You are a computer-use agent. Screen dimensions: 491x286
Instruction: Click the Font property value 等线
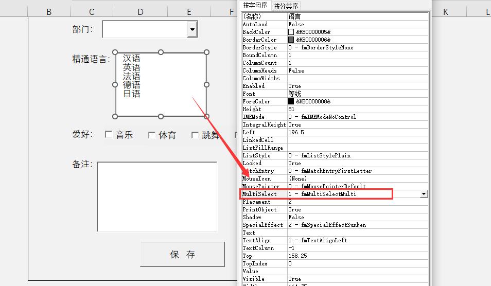coord(295,94)
